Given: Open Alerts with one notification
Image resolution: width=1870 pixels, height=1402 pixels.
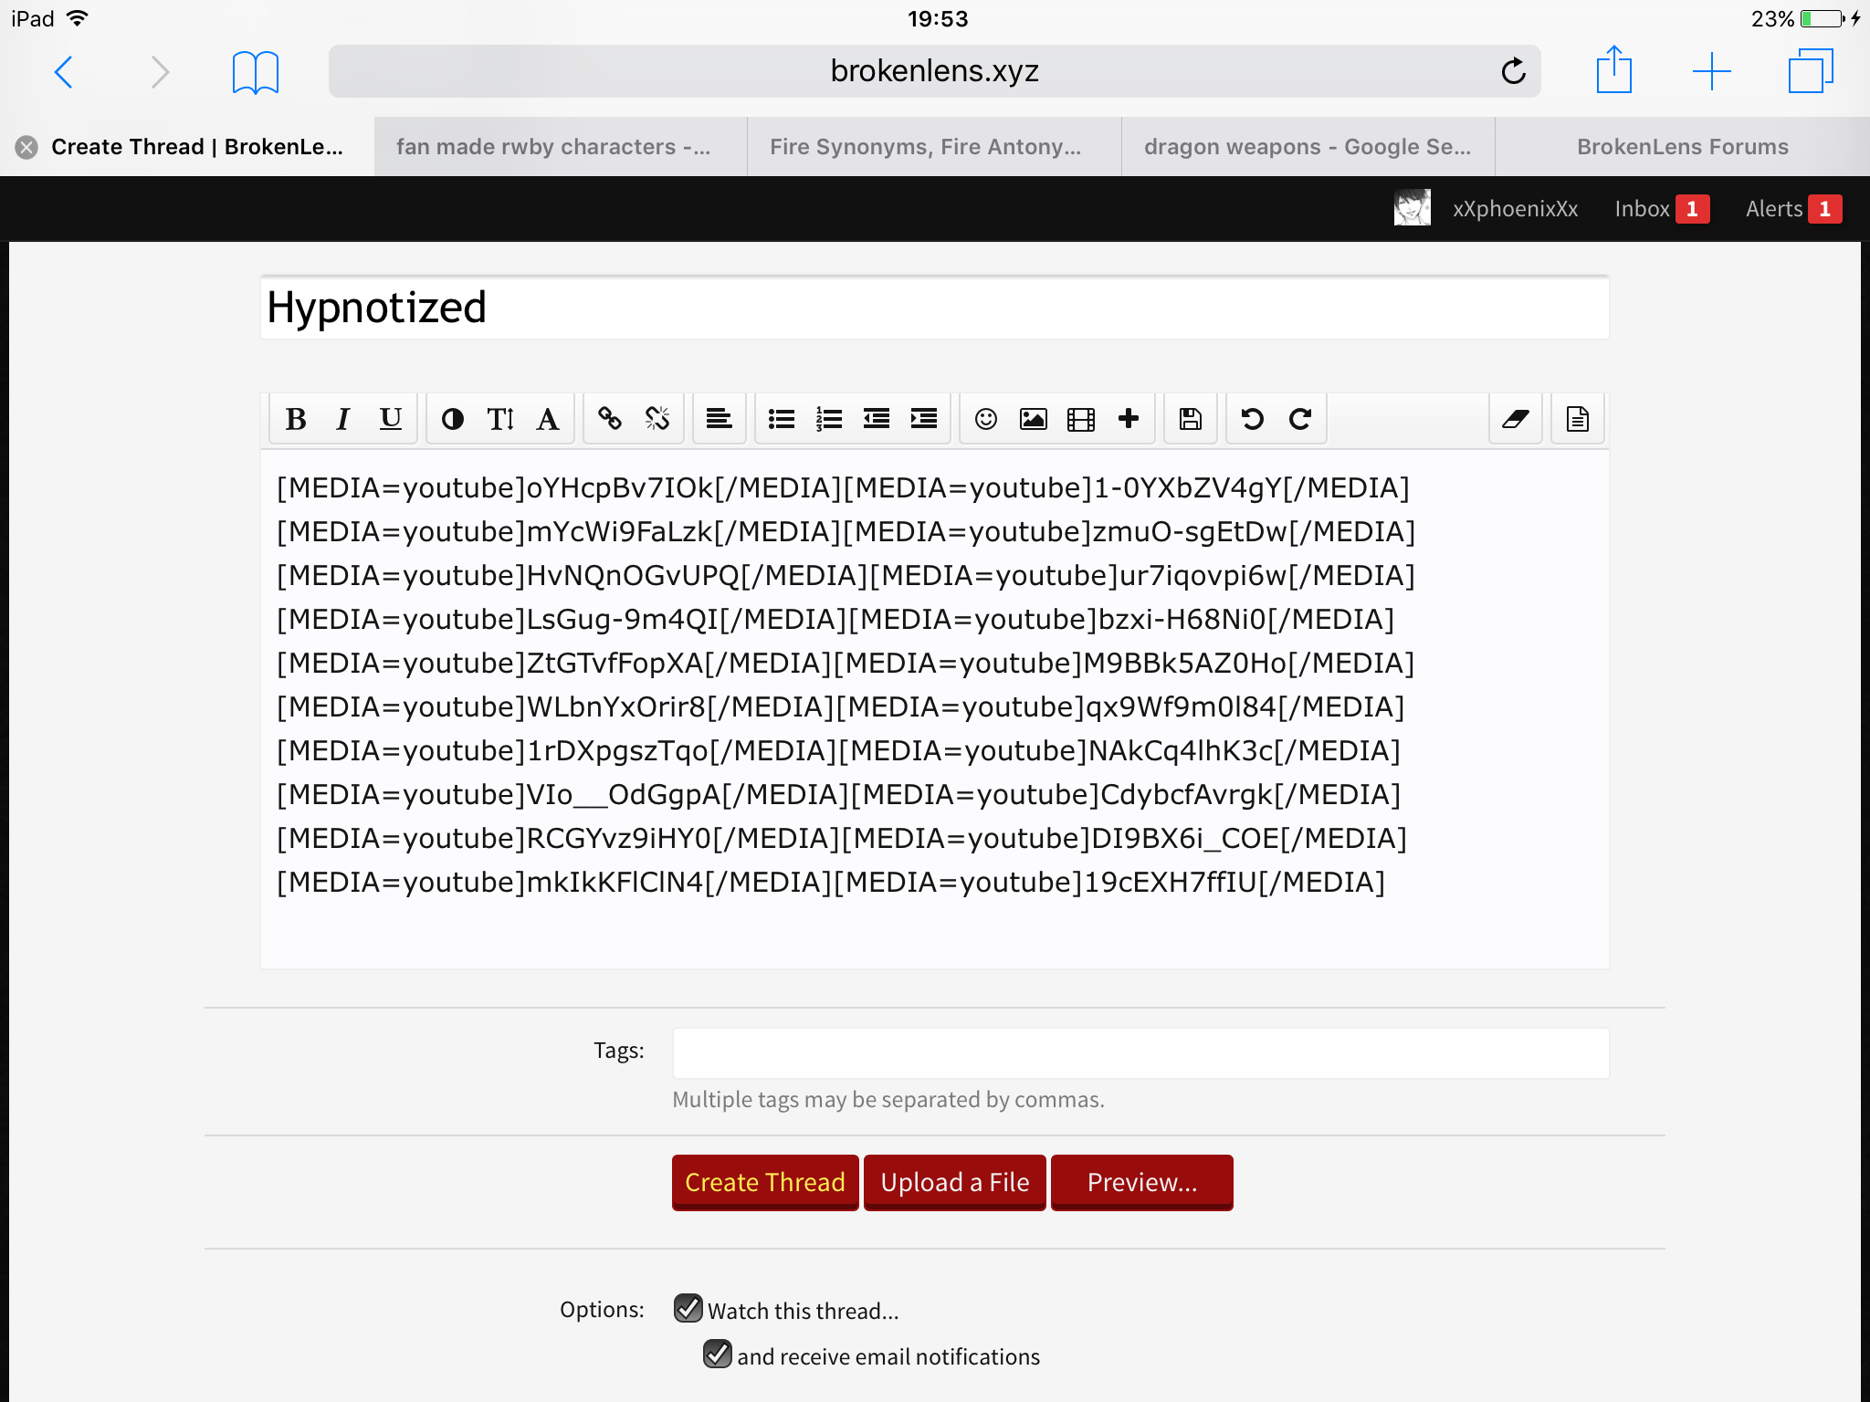Looking at the screenshot, I should click(1792, 209).
